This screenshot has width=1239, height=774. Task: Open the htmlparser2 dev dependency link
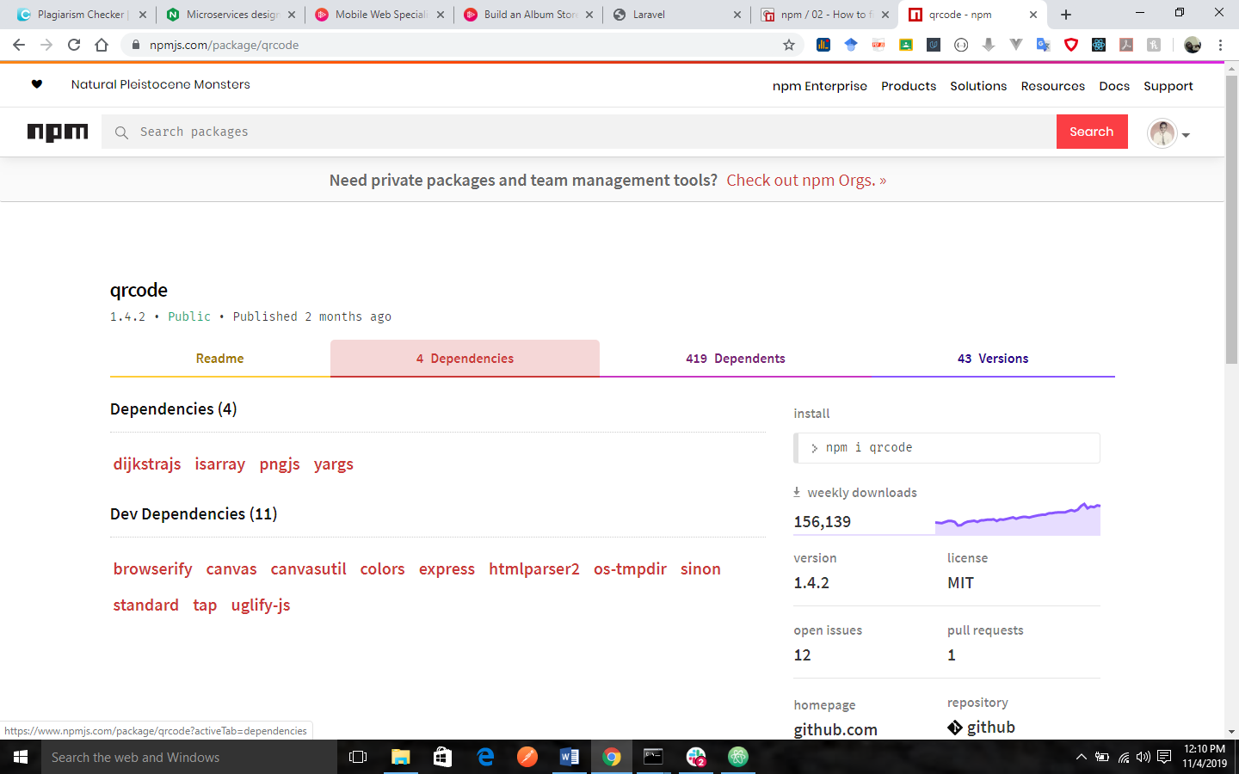[x=534, y=569]
